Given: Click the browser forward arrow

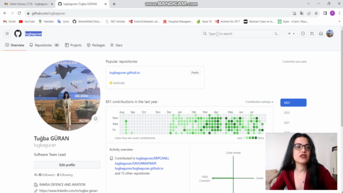Looking at the screenshot, I should point(12,13).
